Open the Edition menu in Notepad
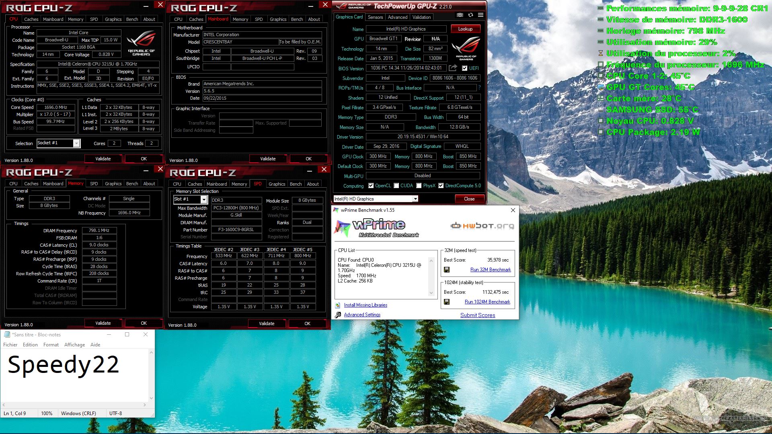Viewport: 772px width, 434px height. click(30, 345)
